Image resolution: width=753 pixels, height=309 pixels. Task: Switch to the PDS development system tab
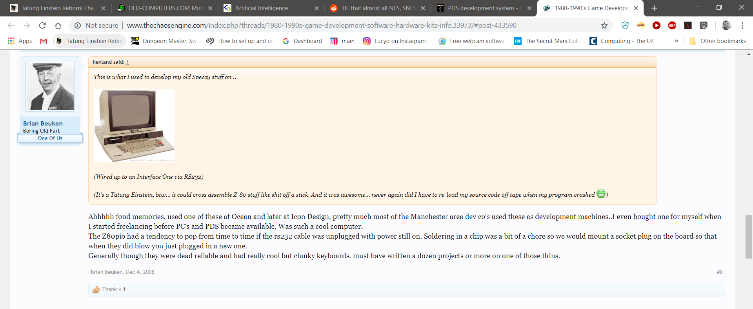click(484, 8)
